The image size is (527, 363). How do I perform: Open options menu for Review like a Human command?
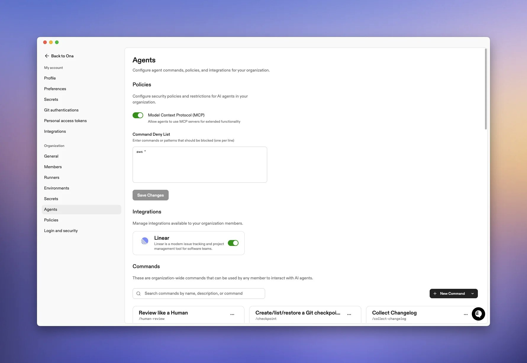[x=232, y=315]
